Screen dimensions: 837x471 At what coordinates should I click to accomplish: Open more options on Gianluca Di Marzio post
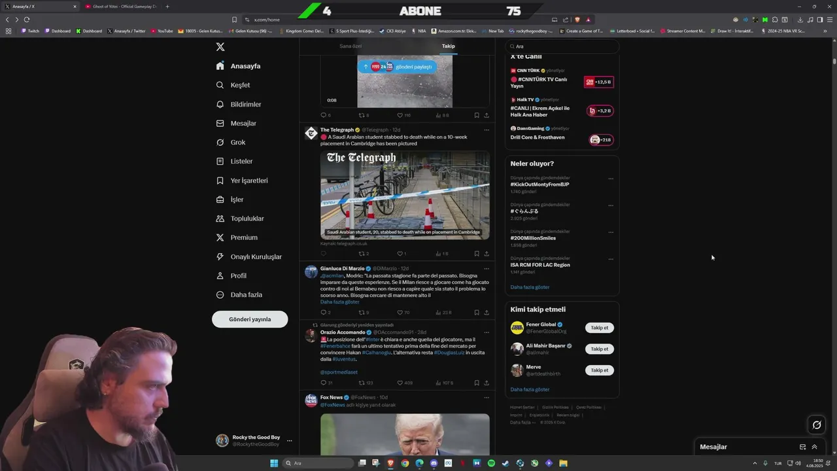point(487,268)
